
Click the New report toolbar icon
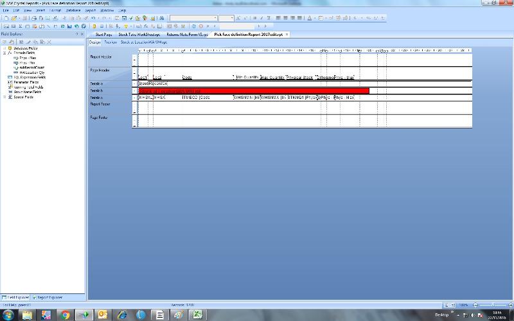5,19
